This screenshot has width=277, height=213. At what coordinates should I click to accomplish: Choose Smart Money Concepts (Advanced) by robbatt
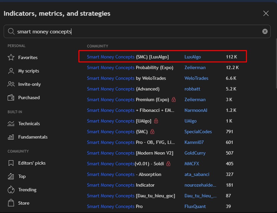point(123,89)
